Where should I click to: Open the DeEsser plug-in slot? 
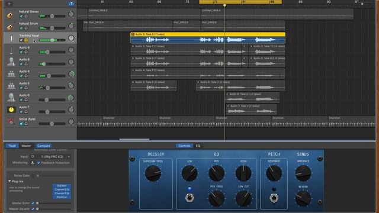point(62,185)
